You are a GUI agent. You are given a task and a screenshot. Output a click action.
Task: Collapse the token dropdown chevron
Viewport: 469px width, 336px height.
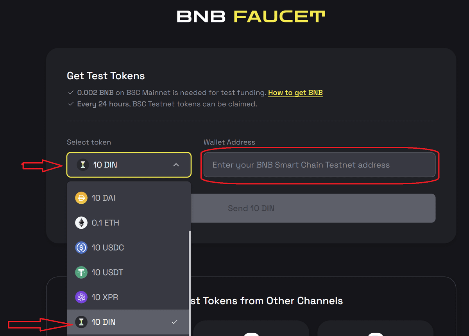pyautogui.click(x=176, y=165)
